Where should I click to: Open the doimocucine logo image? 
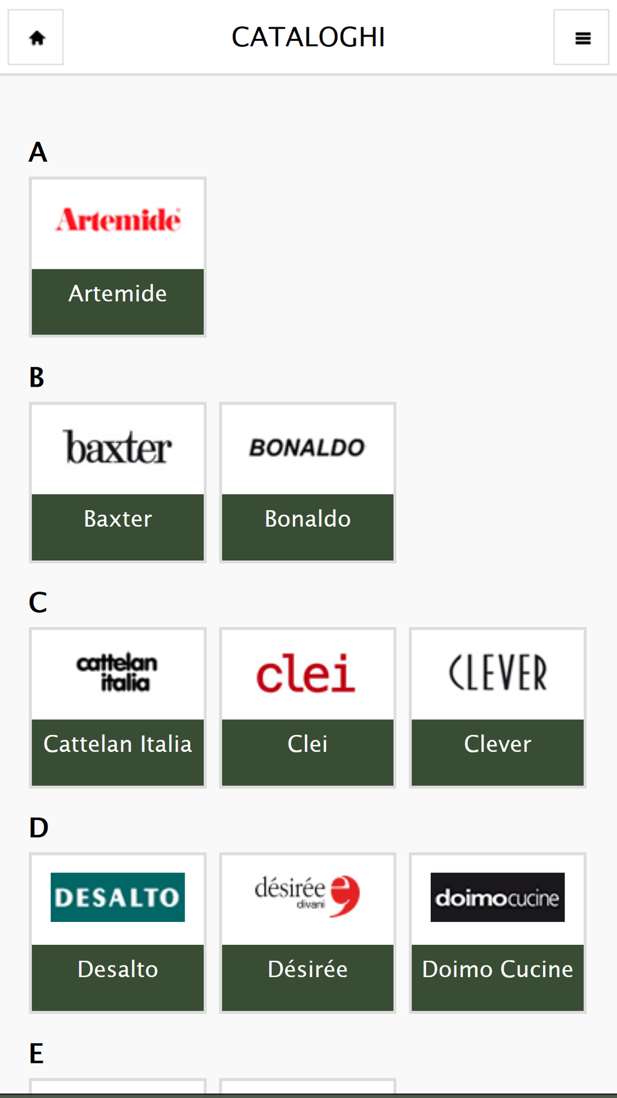(x=497, y=897)
